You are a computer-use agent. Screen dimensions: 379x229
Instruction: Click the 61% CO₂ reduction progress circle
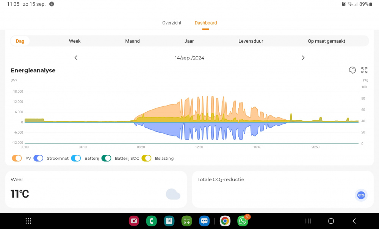click(361, 195)
